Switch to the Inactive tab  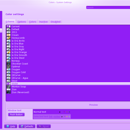tap(43, 22)
